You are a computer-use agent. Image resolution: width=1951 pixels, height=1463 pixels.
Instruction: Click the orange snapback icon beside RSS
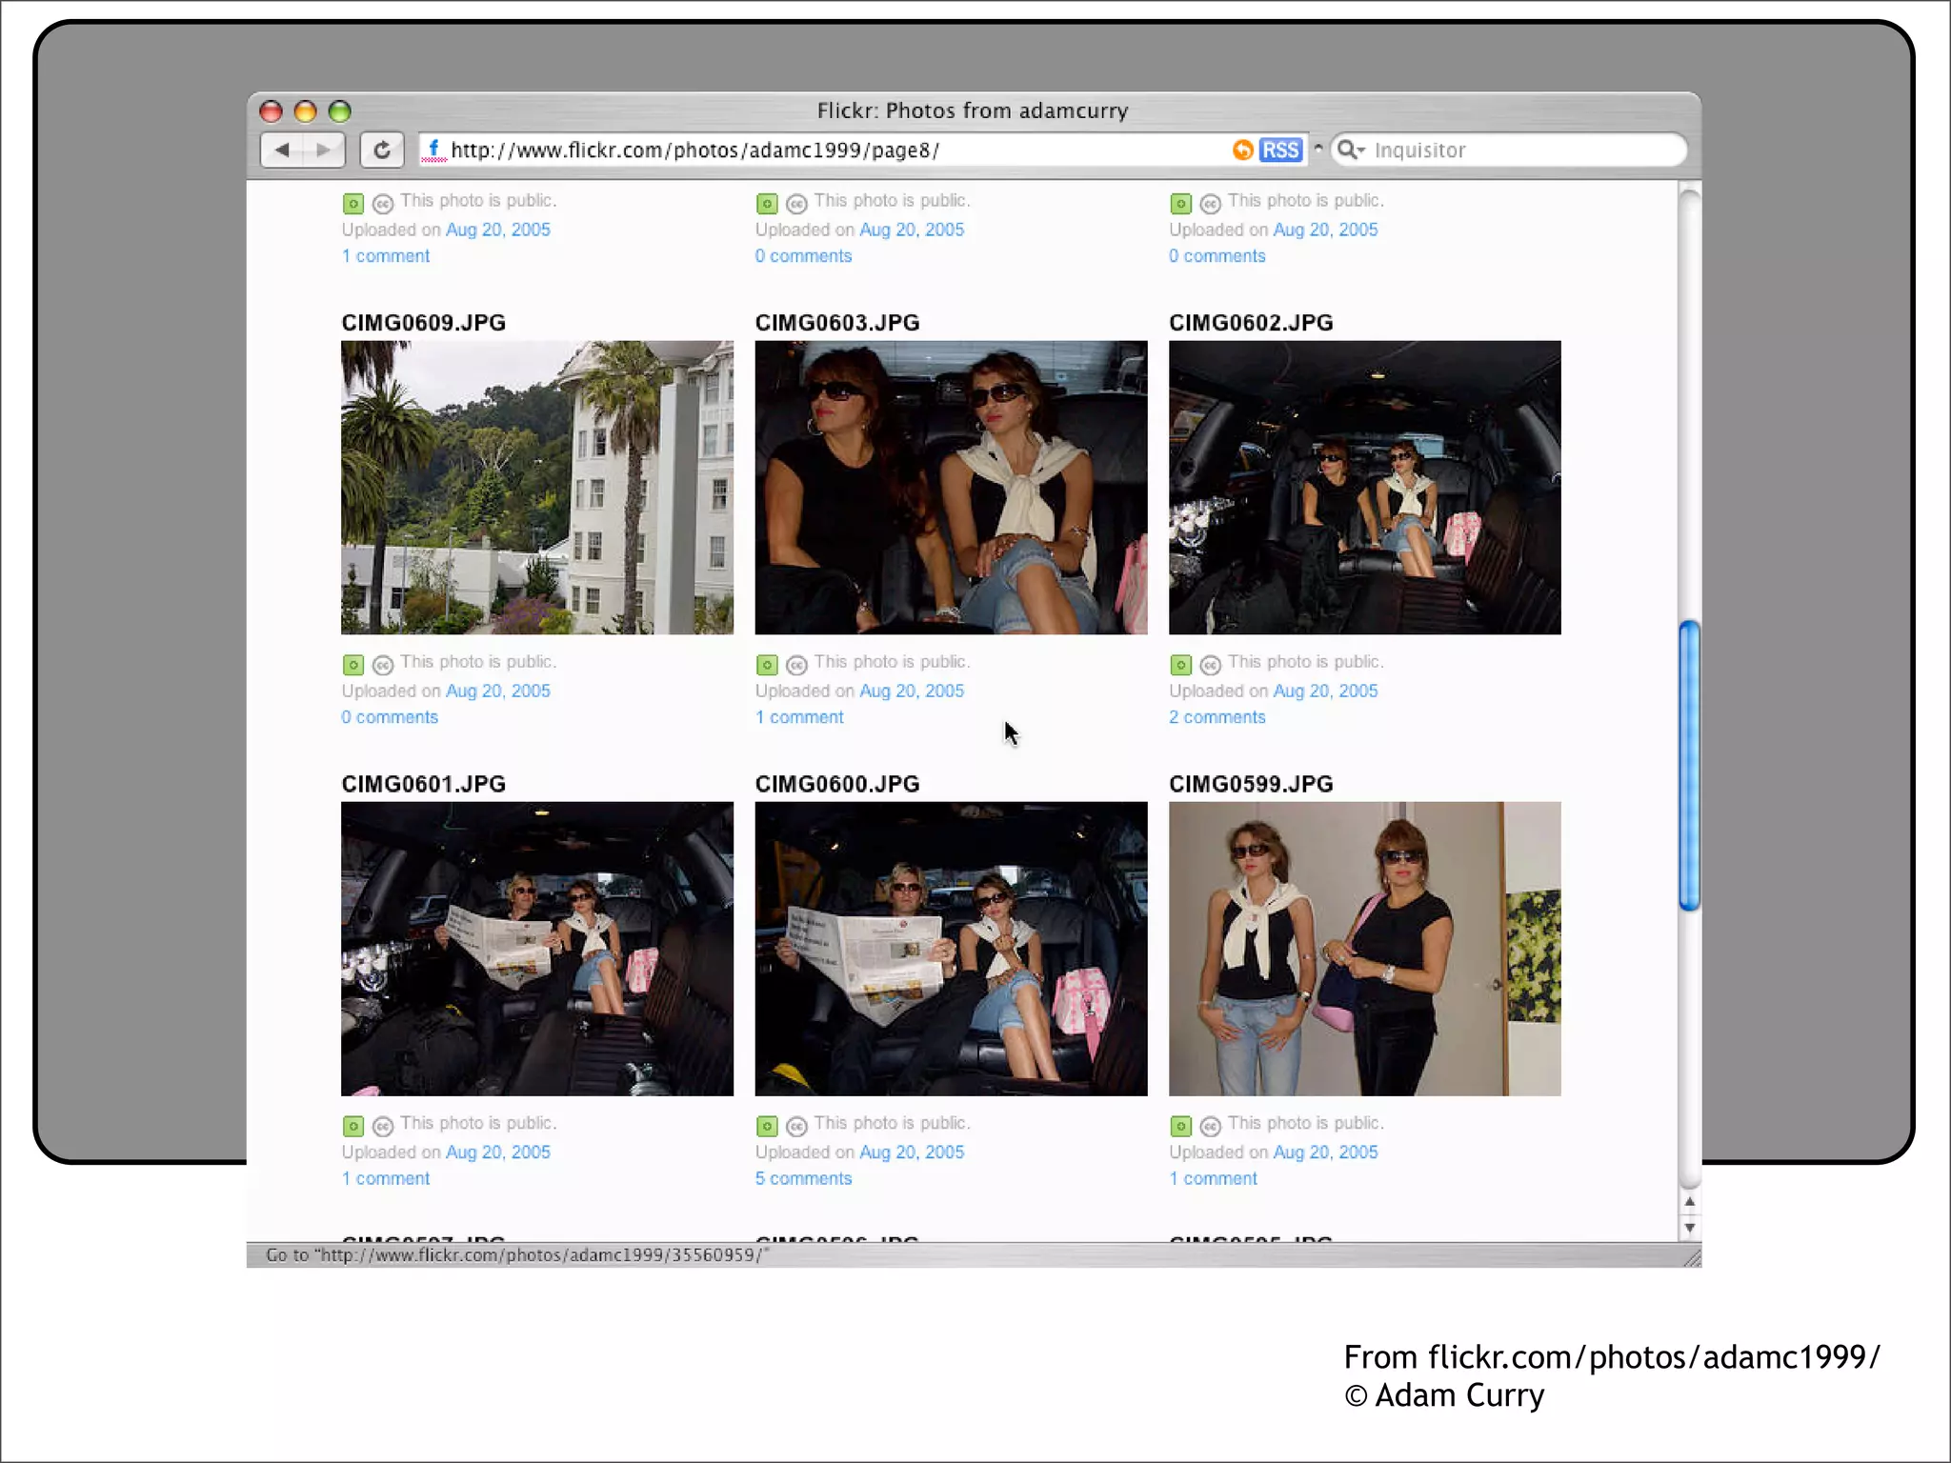coord(1242,150)
